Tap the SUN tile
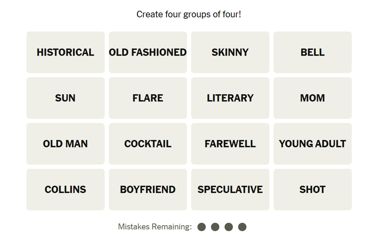The width and height of the screenshot is (390, 237). [x=65, y=98]
